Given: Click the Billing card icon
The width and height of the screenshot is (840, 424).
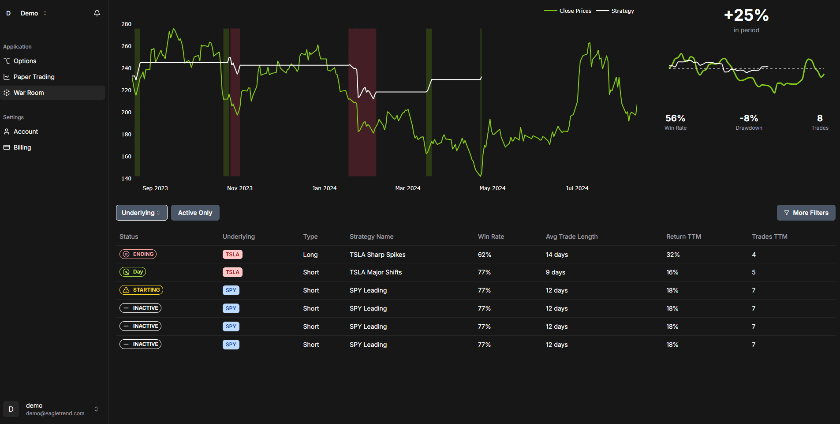Looking at the screenshot, I should 7,147.
